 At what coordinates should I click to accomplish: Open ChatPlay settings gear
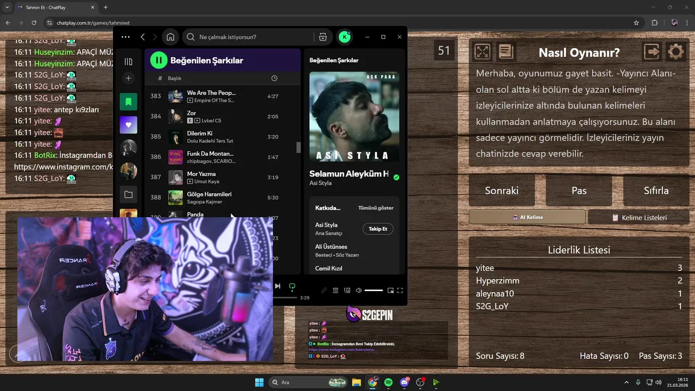point(675,52)
